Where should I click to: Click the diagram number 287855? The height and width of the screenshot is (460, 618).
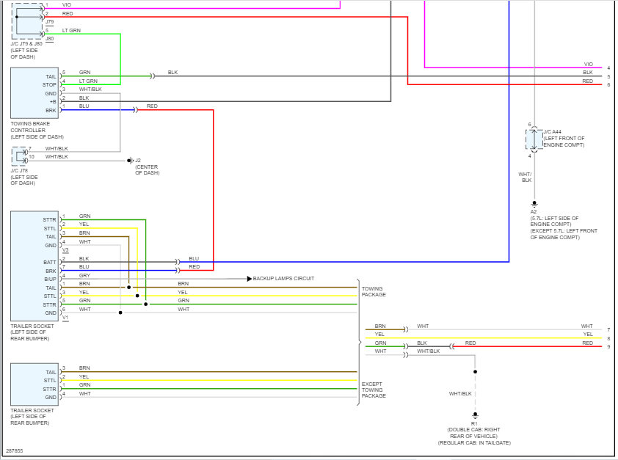click(15, 451)
